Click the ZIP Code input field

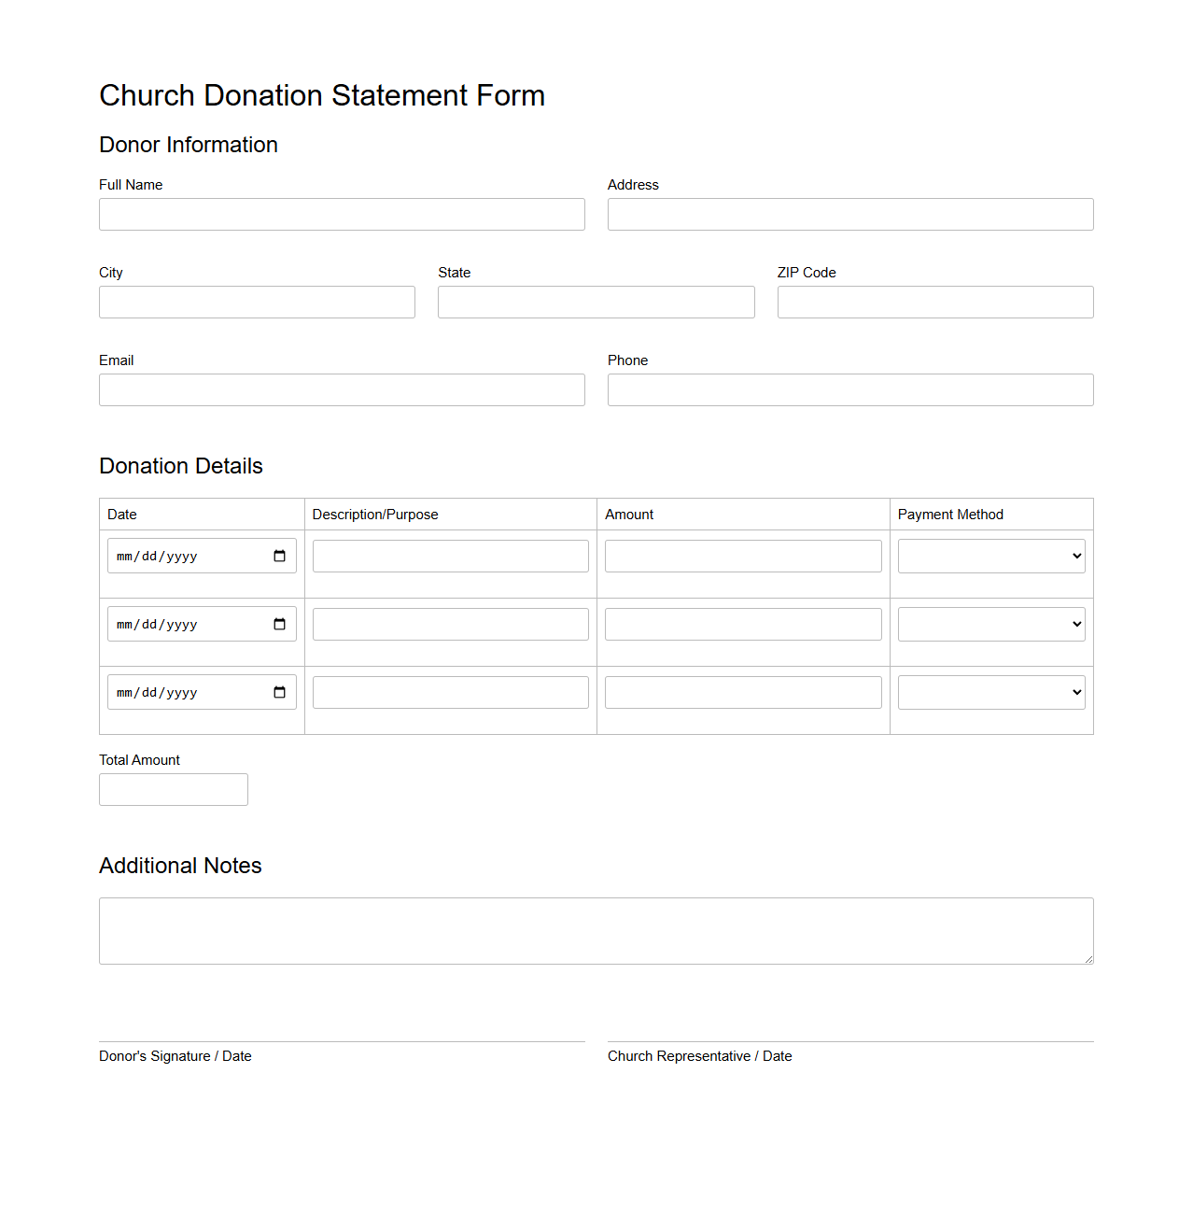coord(934,302)
